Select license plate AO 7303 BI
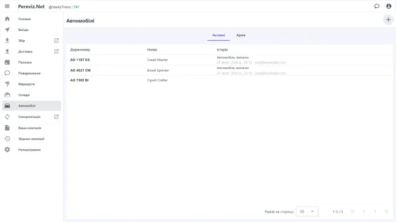The image size is (396, 222). tap(79, 80)
